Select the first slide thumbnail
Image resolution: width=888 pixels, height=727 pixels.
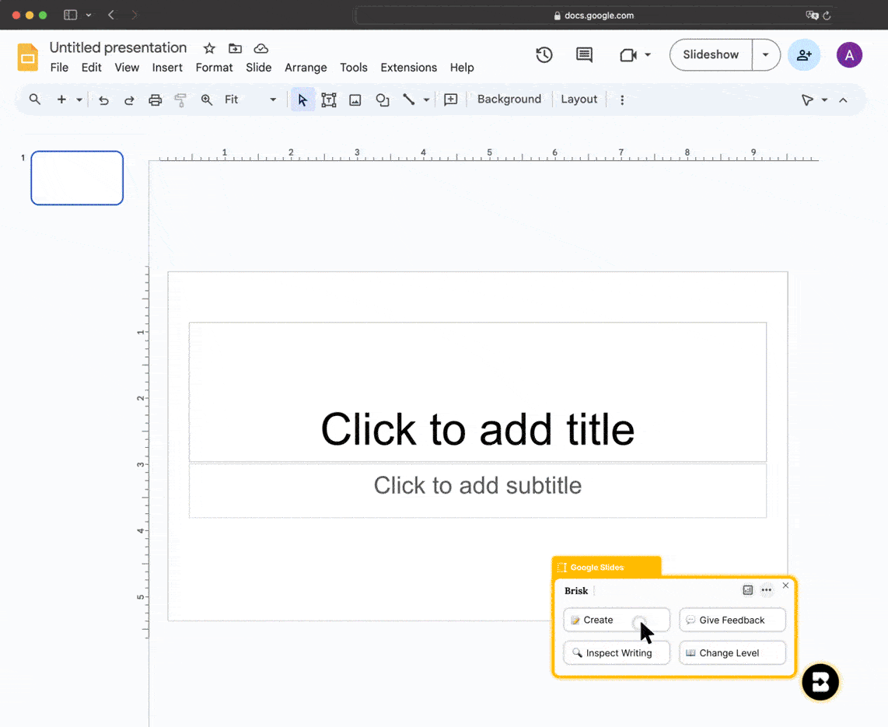point(77,178)
